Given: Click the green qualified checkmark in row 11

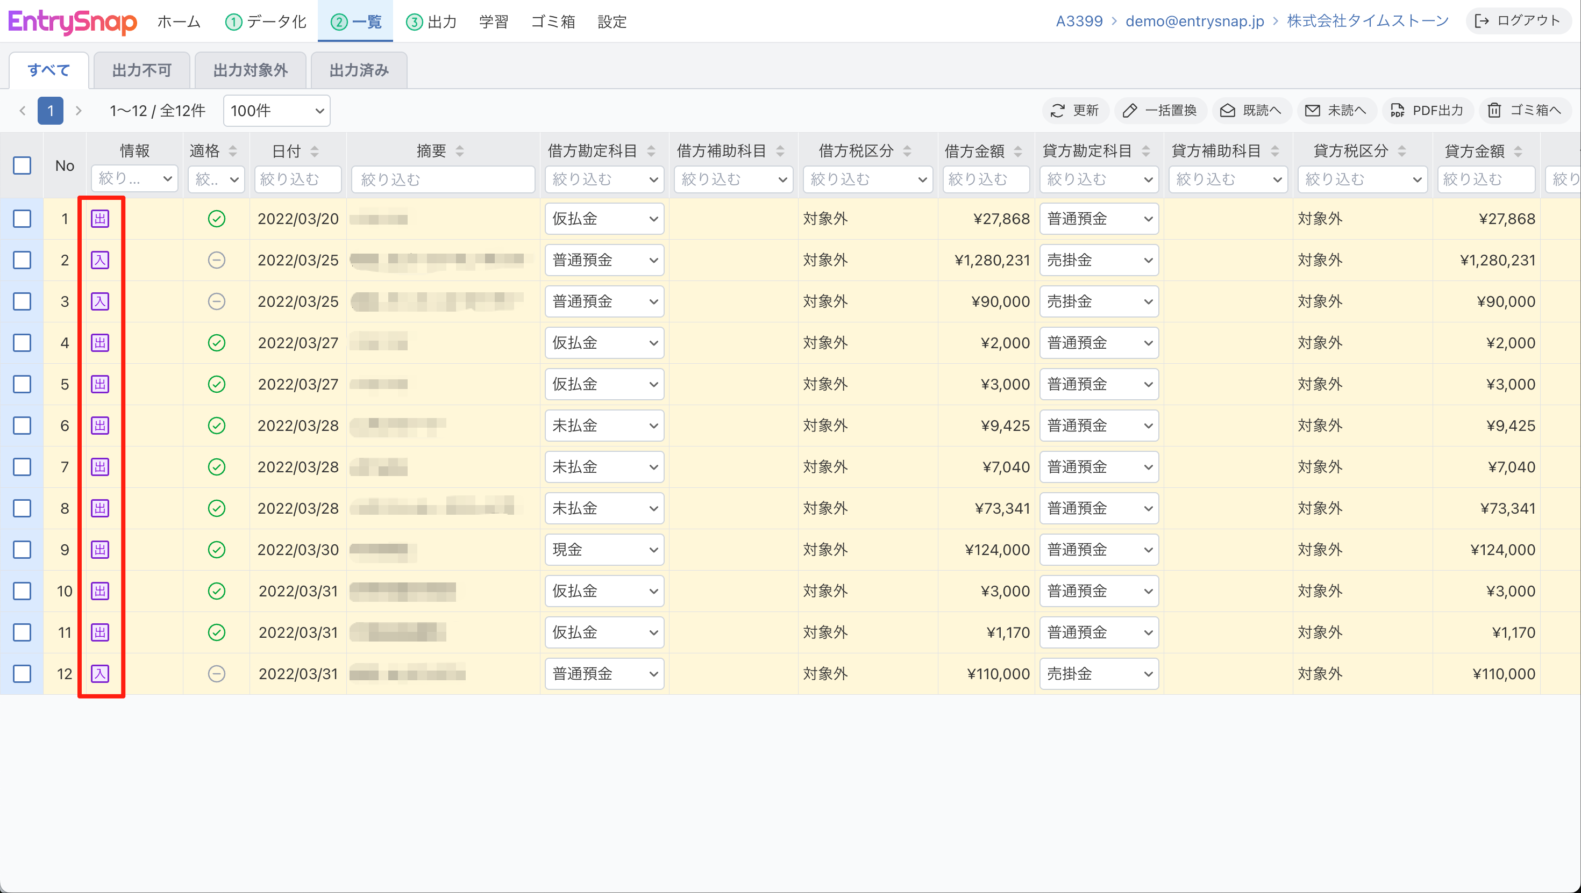Looking at the screenshot, I should tap(217, 632).
